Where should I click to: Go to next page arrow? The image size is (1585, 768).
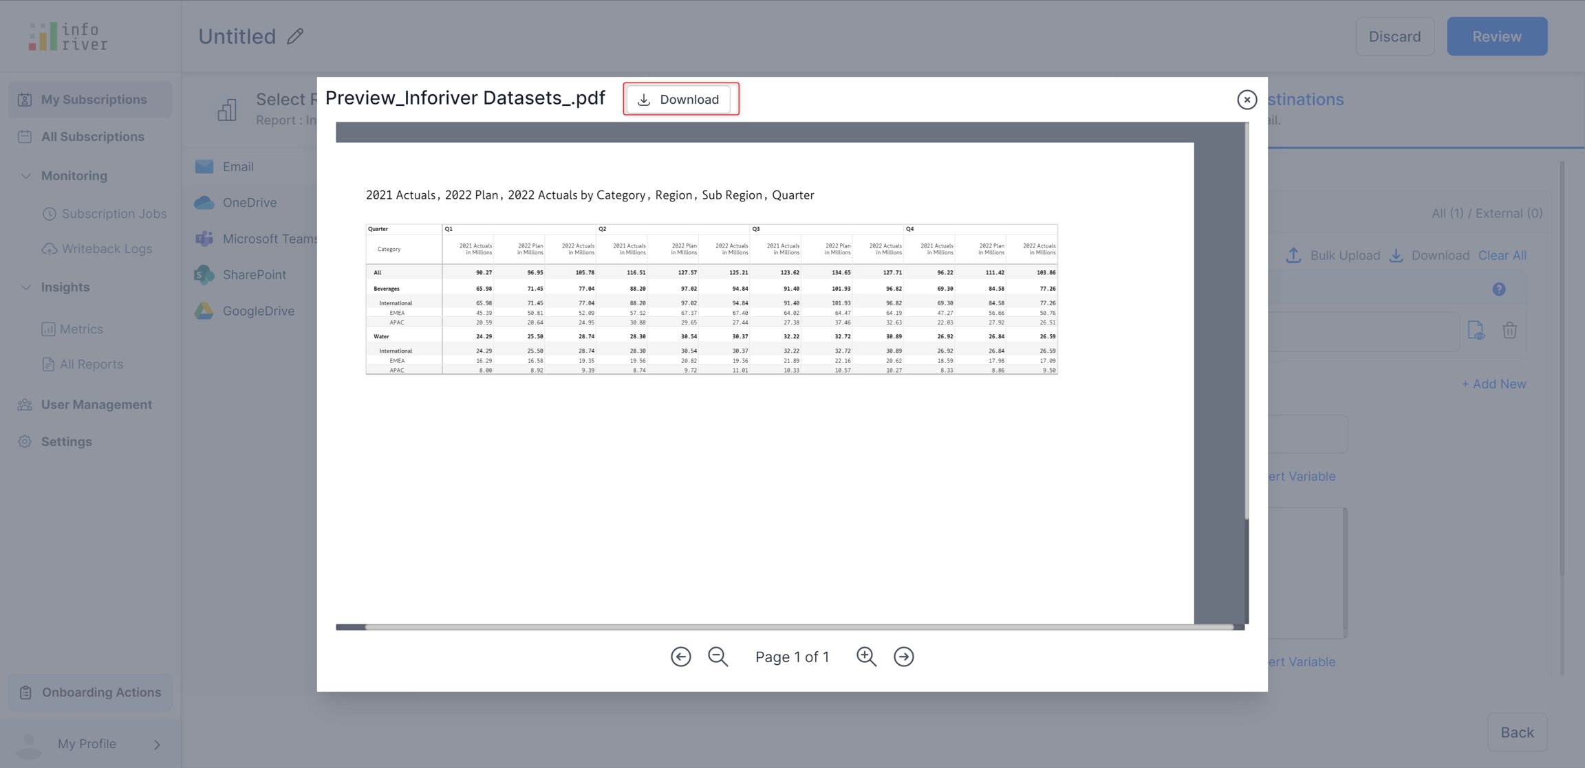click(x=903, y=657)
